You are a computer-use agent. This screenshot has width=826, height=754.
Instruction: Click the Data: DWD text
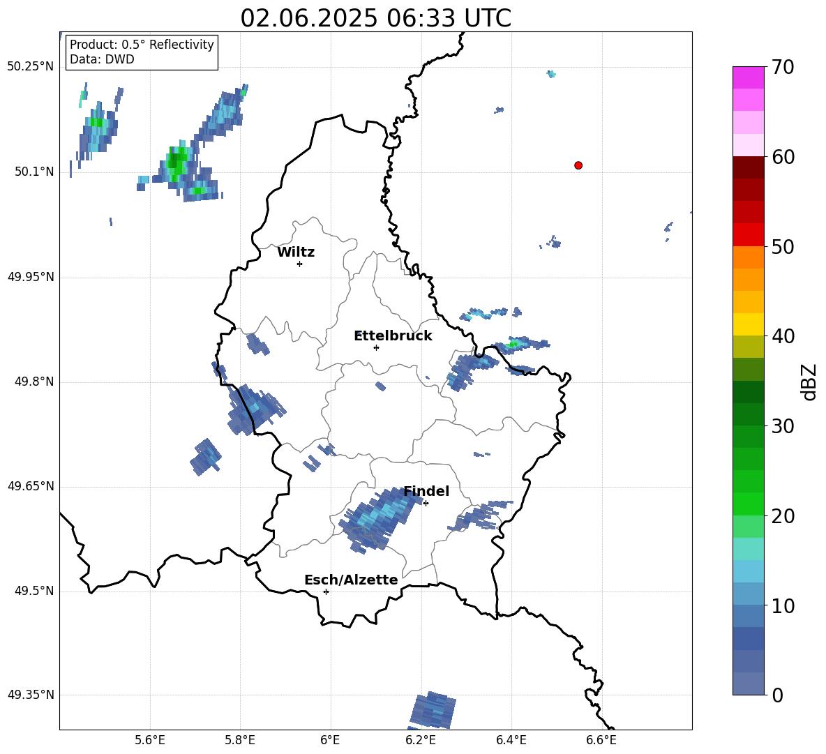[x=102, y=59]
